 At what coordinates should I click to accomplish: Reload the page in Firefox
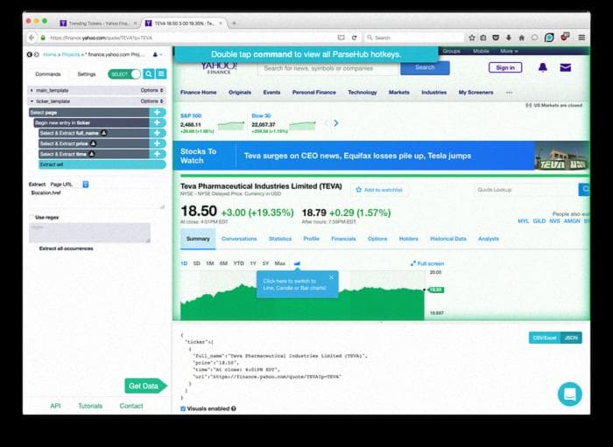[354, 38]
